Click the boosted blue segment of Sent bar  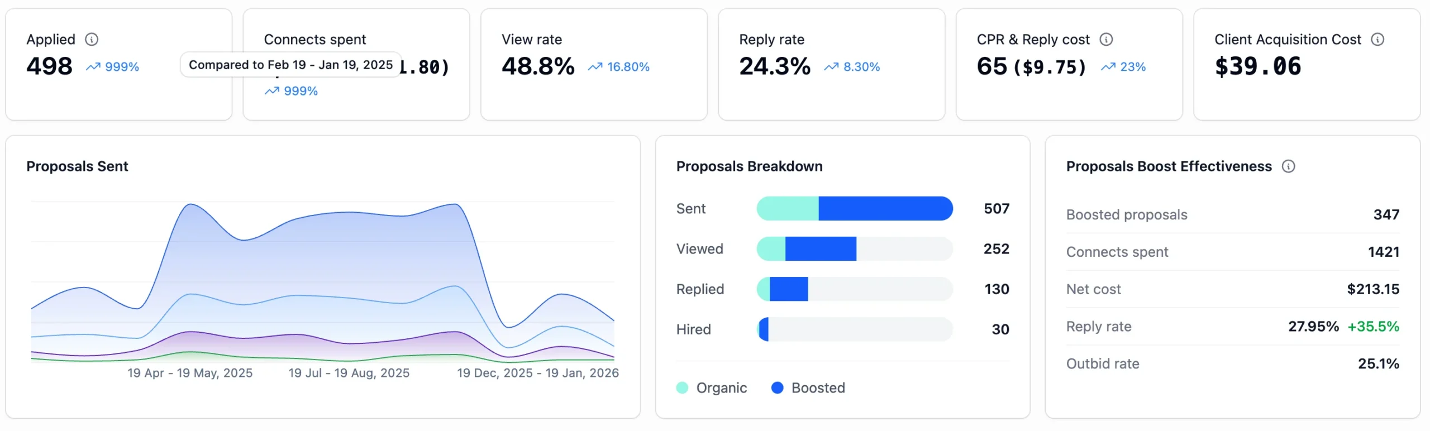(885, 208)
